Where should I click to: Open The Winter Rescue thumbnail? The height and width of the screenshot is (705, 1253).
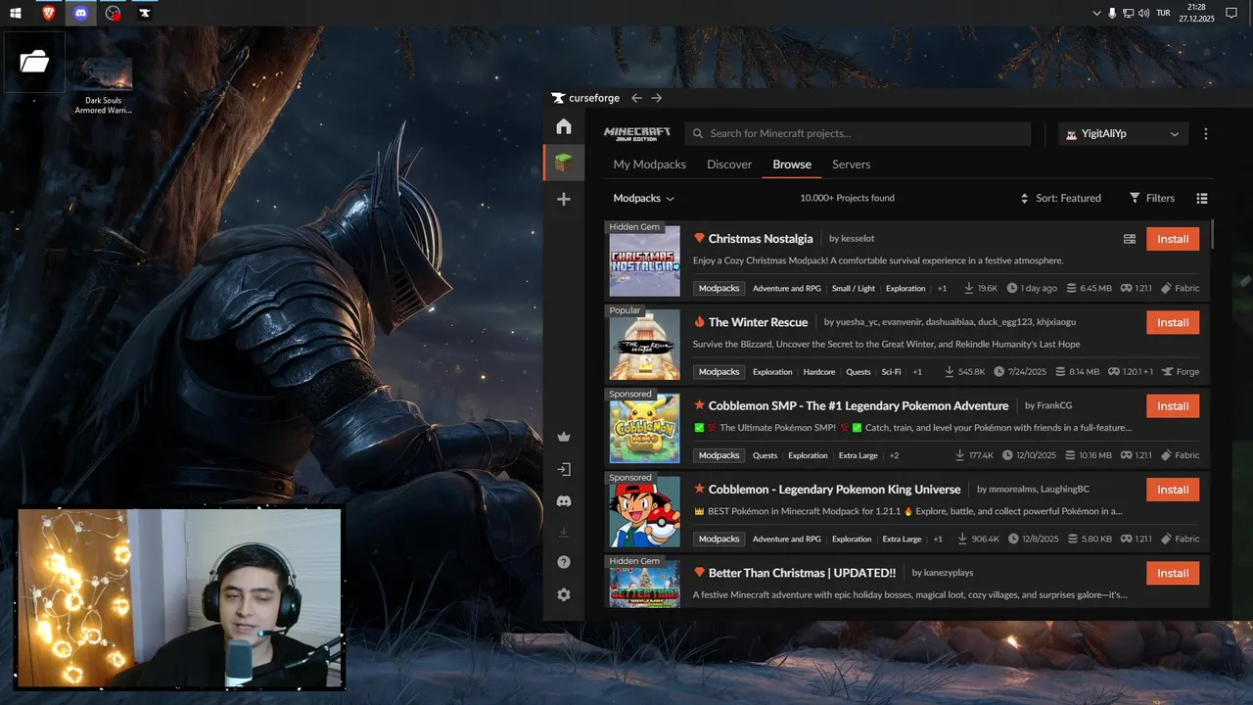coord(645,345)
